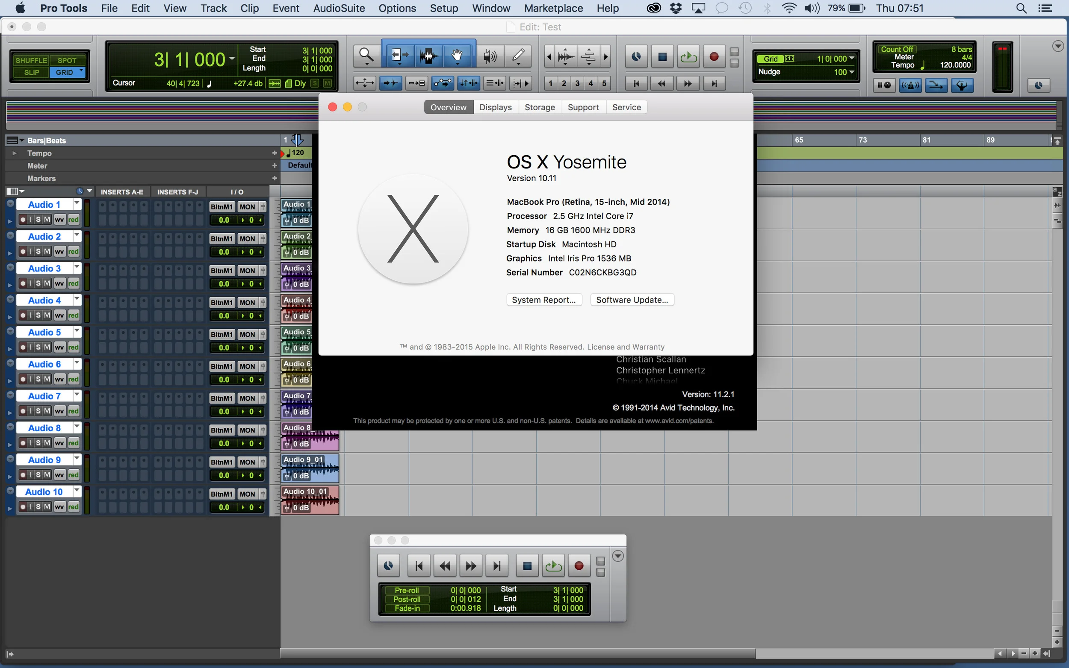Open Grid value dropdown menu
This screenshot has height=668, width=1069.
point(852,58)
